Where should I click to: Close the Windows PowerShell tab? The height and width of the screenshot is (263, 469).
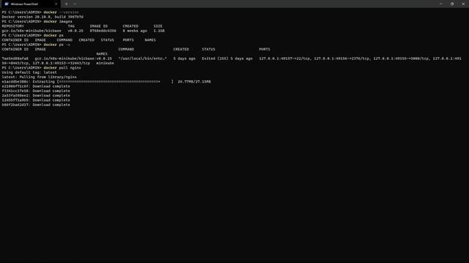[x=56, y=4]
